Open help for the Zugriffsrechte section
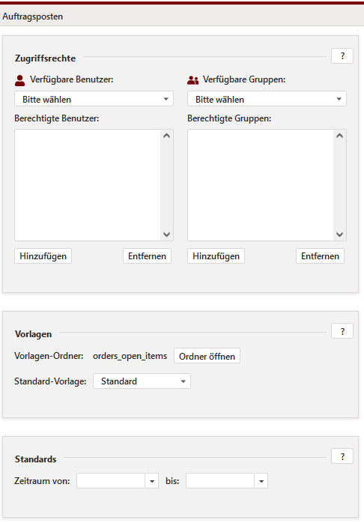The image size is (364, 523). click(x=342, y=56)
